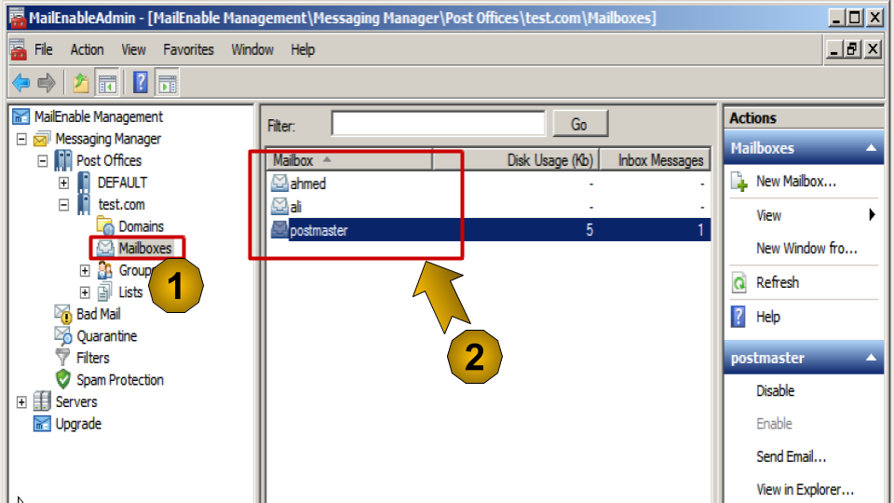The image size is (894, 503).
Task: Select the Mailboxes tree item
Action: tap(145, 248)
